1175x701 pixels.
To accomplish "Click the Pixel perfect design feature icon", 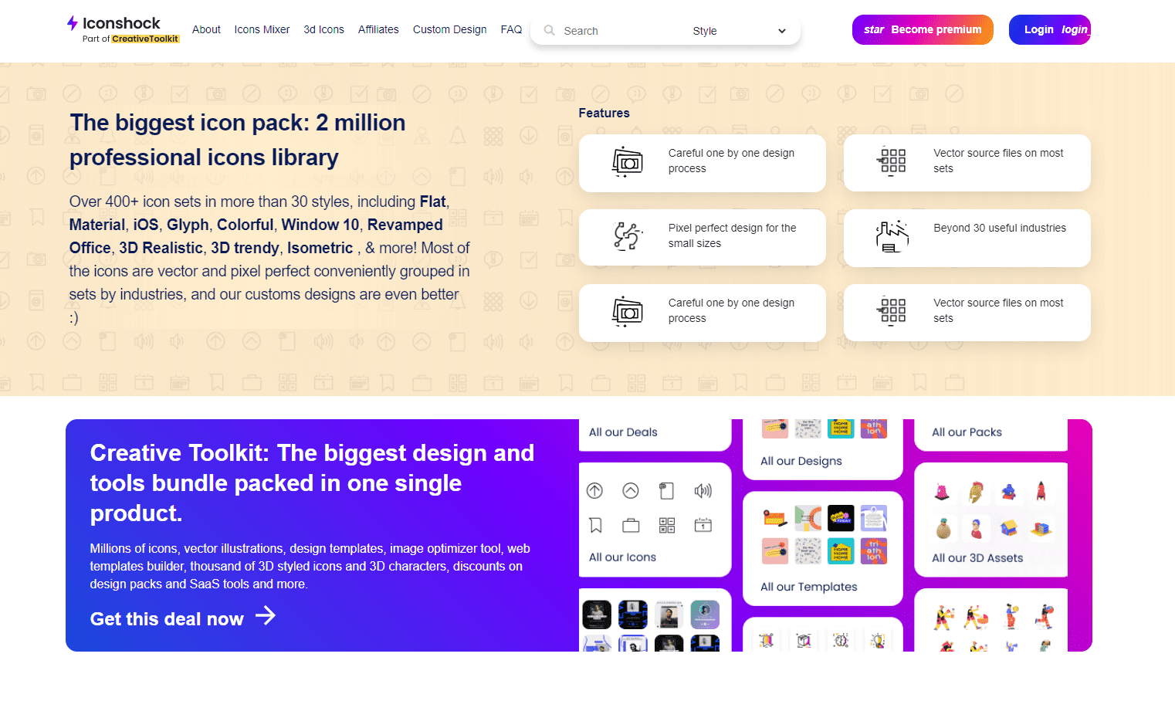I will click(628, 236).
